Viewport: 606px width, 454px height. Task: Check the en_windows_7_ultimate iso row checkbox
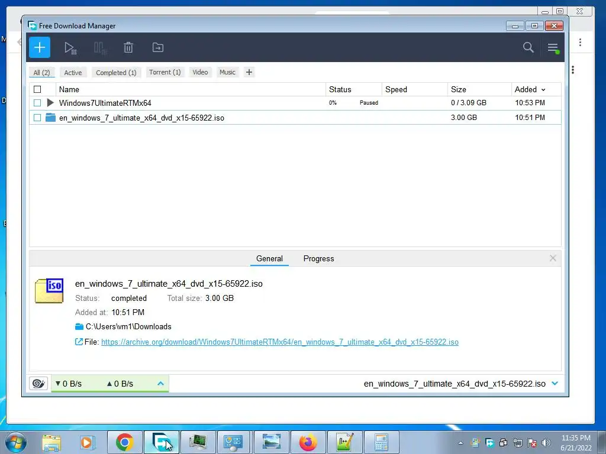pos(37,118)
